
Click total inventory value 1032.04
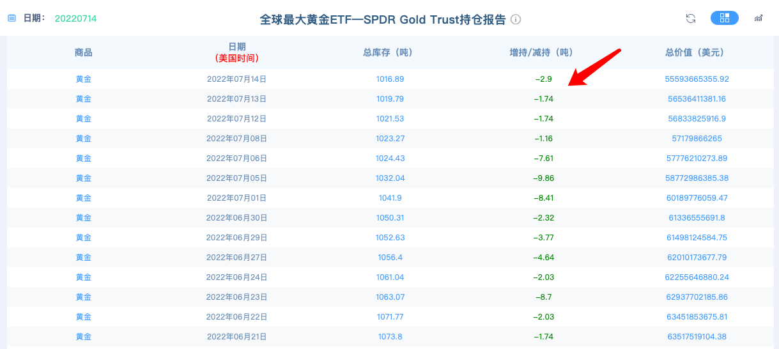click(x=390, y=178)
